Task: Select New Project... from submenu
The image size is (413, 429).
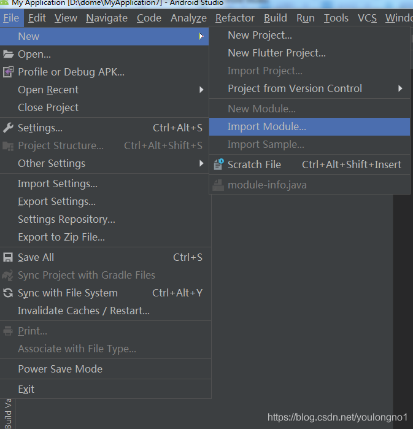Action: 310,36
